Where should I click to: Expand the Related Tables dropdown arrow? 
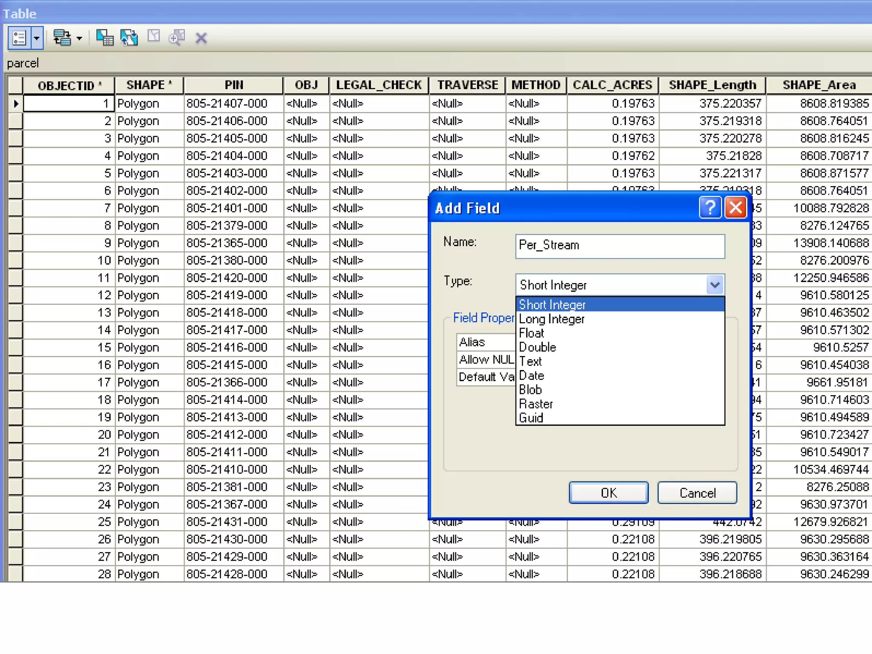coord(79,39)
